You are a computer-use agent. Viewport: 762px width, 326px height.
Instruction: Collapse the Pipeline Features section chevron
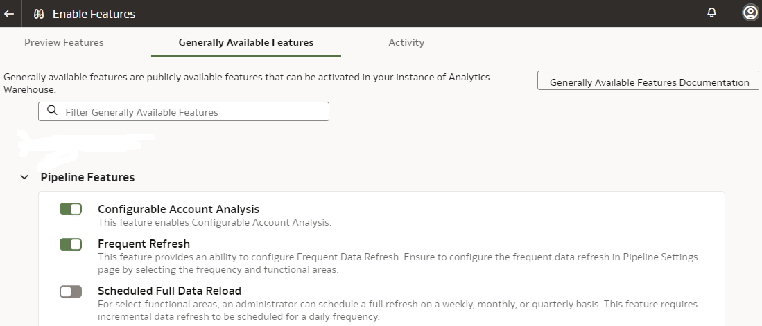(25, 178)
